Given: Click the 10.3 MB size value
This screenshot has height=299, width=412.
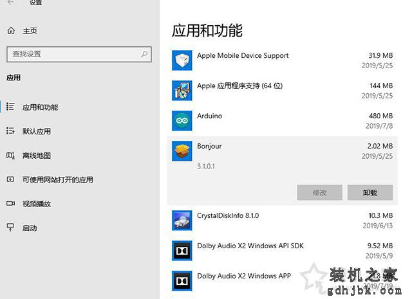Looking at the screenshot, I should click(380, 216).
